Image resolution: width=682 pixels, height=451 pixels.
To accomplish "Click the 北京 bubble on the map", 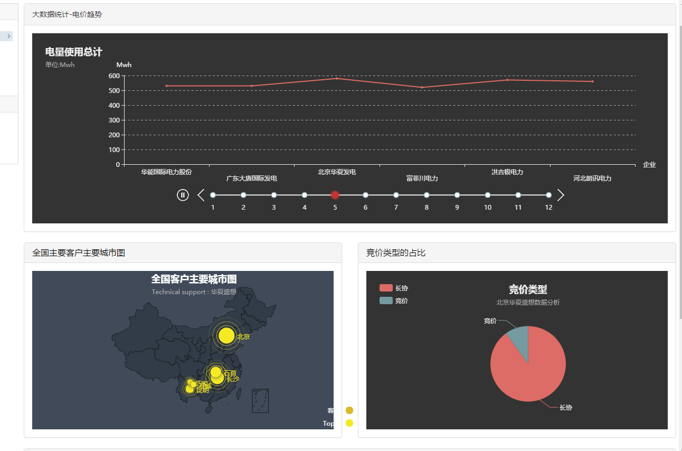I will [x=226, y=335].
